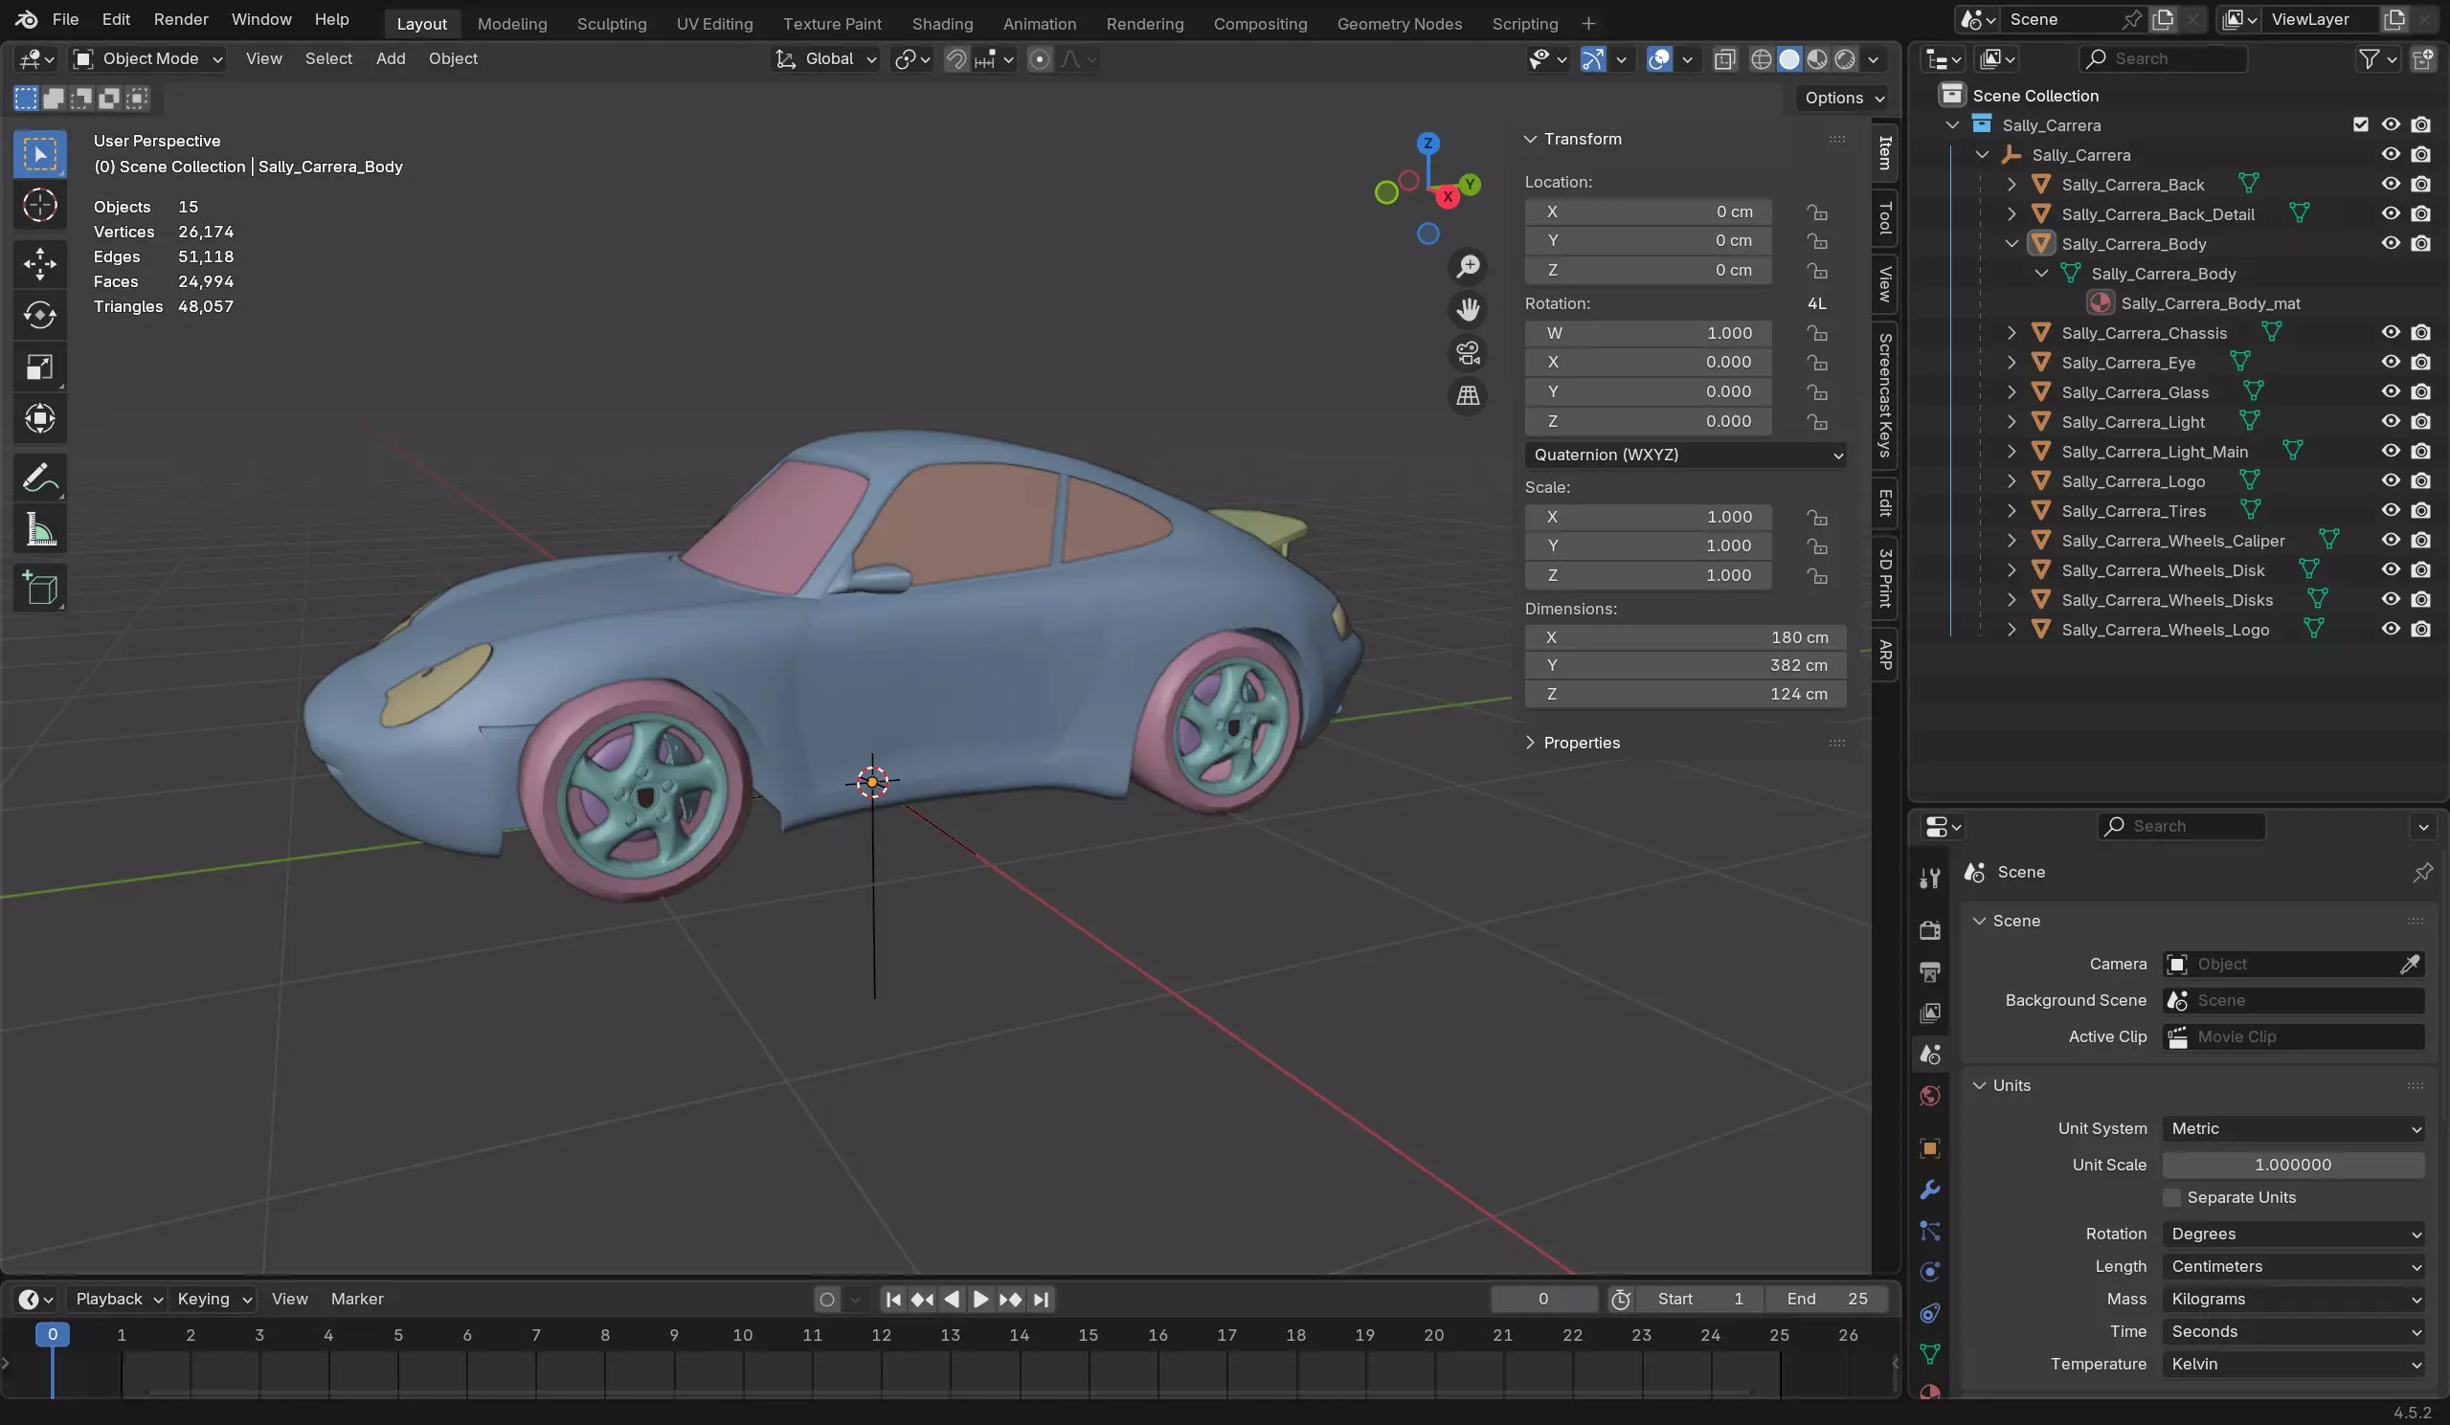This screenshot has height=1425, width=2450.
Task: Open the Physics properties tab
Action: pyautogui.click(x=1930, y=1273)
